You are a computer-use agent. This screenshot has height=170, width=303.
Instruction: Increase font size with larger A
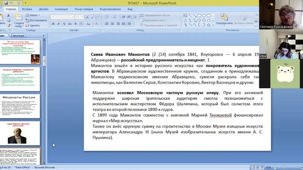[87, 17]
